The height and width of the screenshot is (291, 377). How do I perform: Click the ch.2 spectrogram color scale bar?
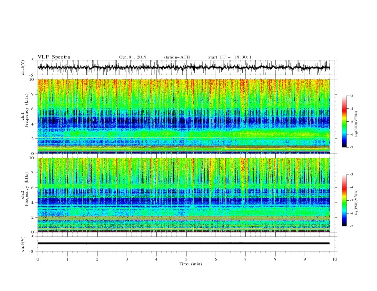pos(344,200)
